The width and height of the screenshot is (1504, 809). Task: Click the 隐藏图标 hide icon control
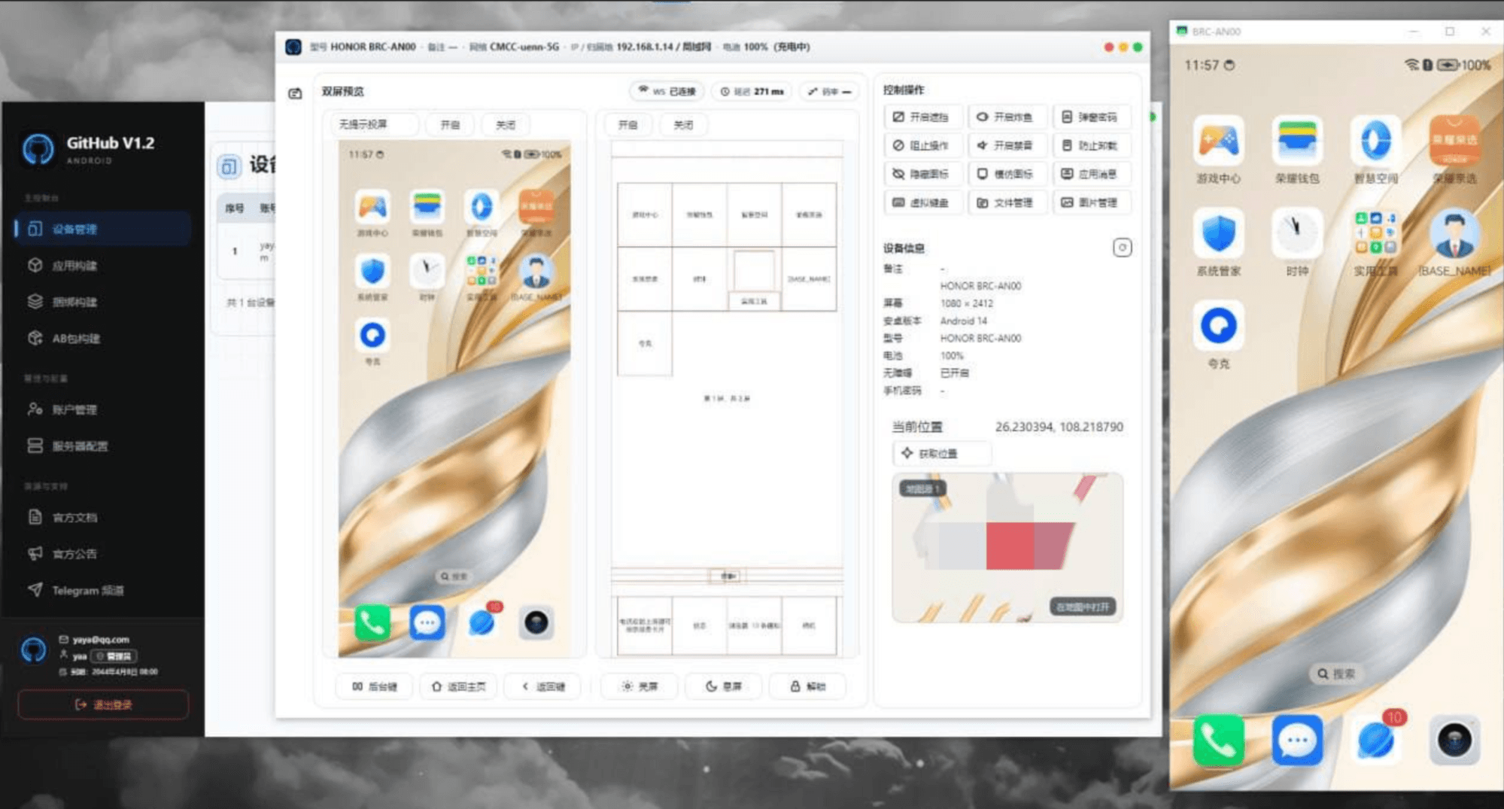[922, 174]
